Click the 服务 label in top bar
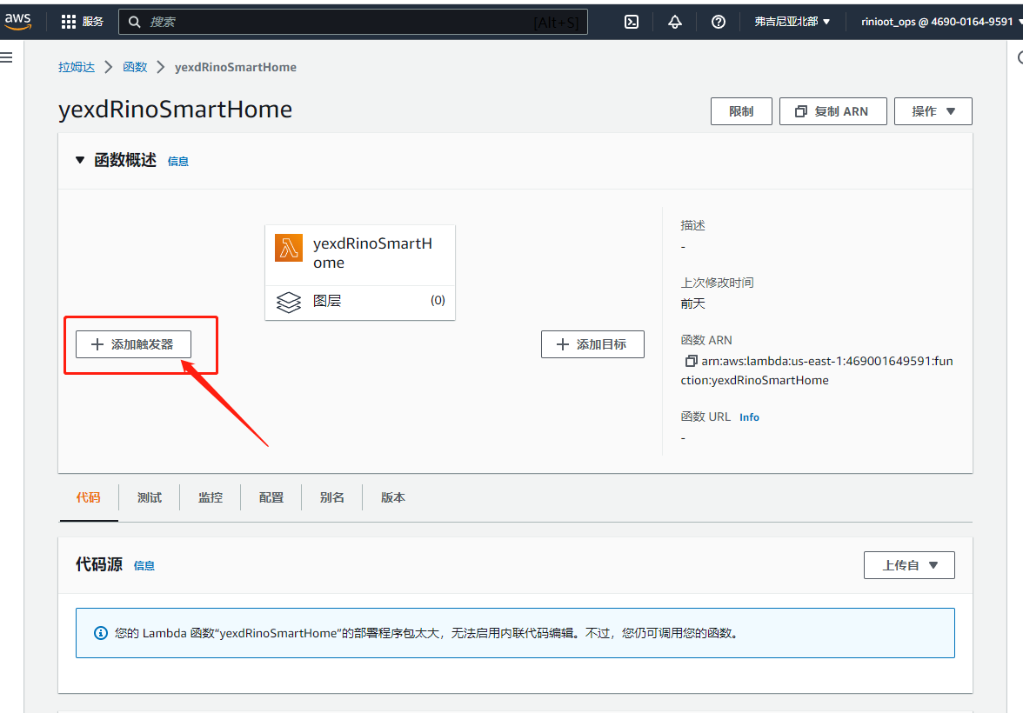Image resolution: width=1023 pixels, height=713 pixels. pos(92,22)
